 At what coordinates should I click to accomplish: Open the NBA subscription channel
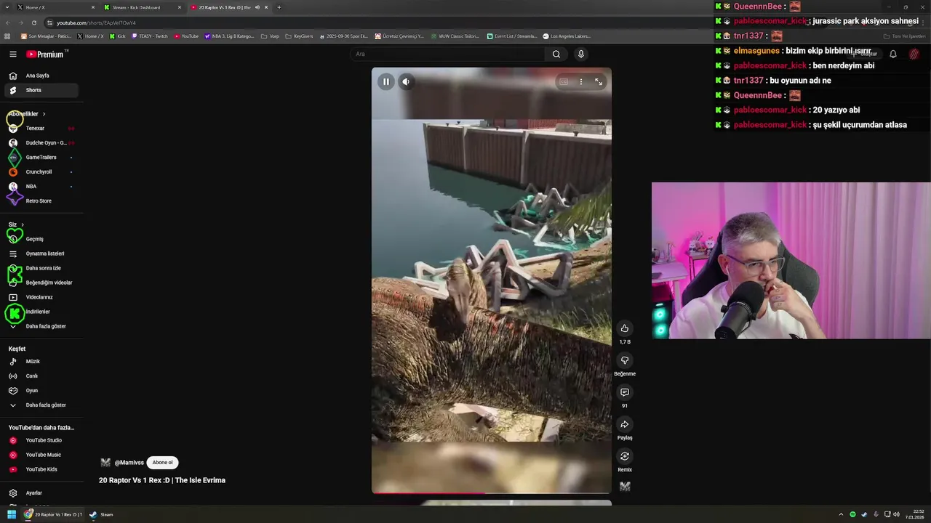pos(41,187)
